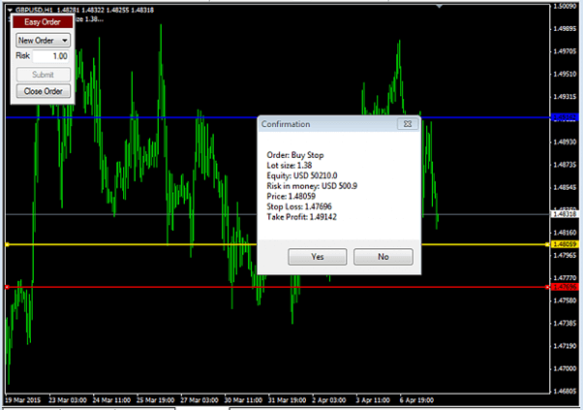Click the Risk input field showing 1.00

pos(51,56)
